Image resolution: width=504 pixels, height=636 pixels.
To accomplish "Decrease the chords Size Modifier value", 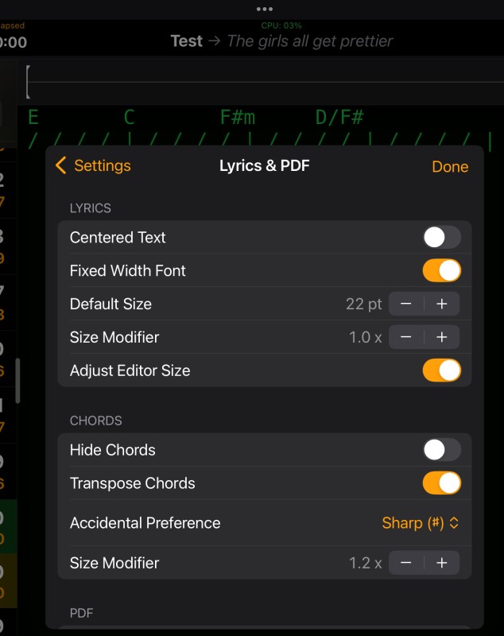I will point(405,563).
